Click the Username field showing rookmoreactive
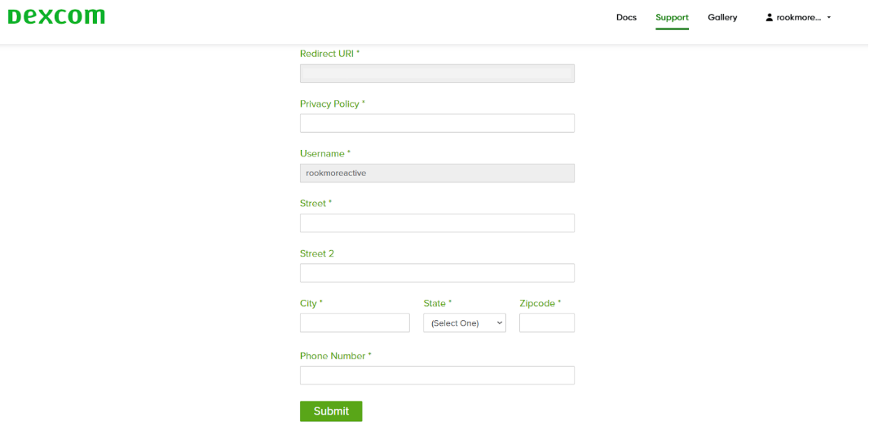Image resolution: width=878 pixels, height=435 pixels. point(437,173)
